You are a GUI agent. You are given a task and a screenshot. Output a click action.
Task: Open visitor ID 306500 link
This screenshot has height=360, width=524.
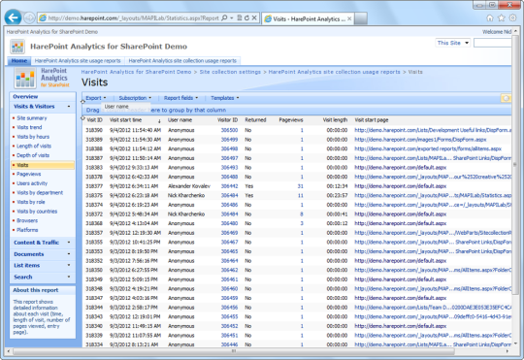pos(229,130)
